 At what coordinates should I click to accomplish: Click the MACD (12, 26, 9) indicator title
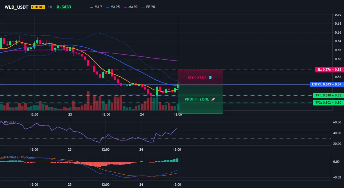point(17,157)
